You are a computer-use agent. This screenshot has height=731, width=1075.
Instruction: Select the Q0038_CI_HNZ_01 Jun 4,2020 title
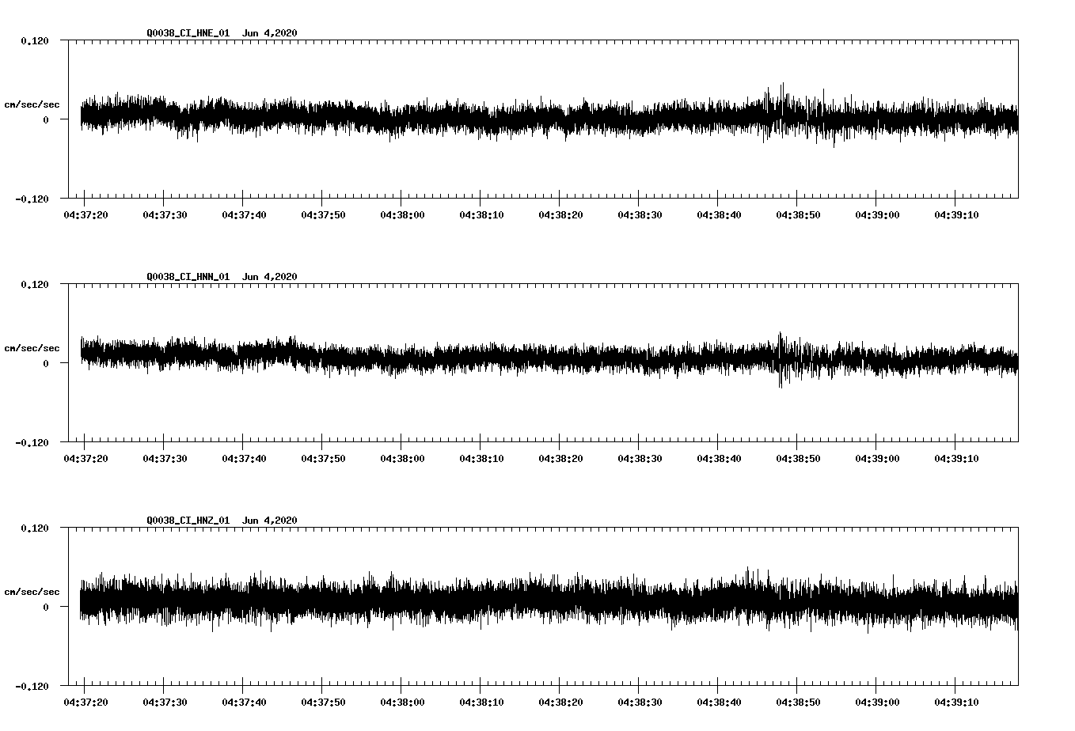pyautogui.click(x=222, y=520)
